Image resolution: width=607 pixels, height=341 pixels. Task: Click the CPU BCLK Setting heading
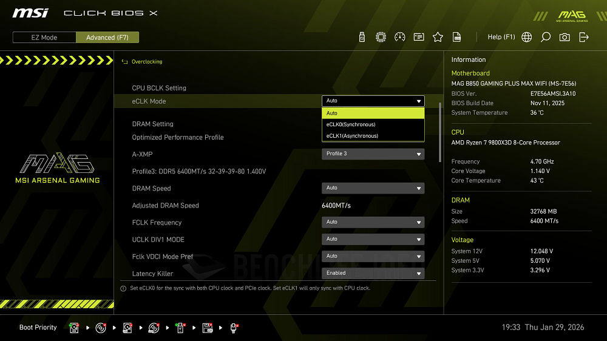159,88
